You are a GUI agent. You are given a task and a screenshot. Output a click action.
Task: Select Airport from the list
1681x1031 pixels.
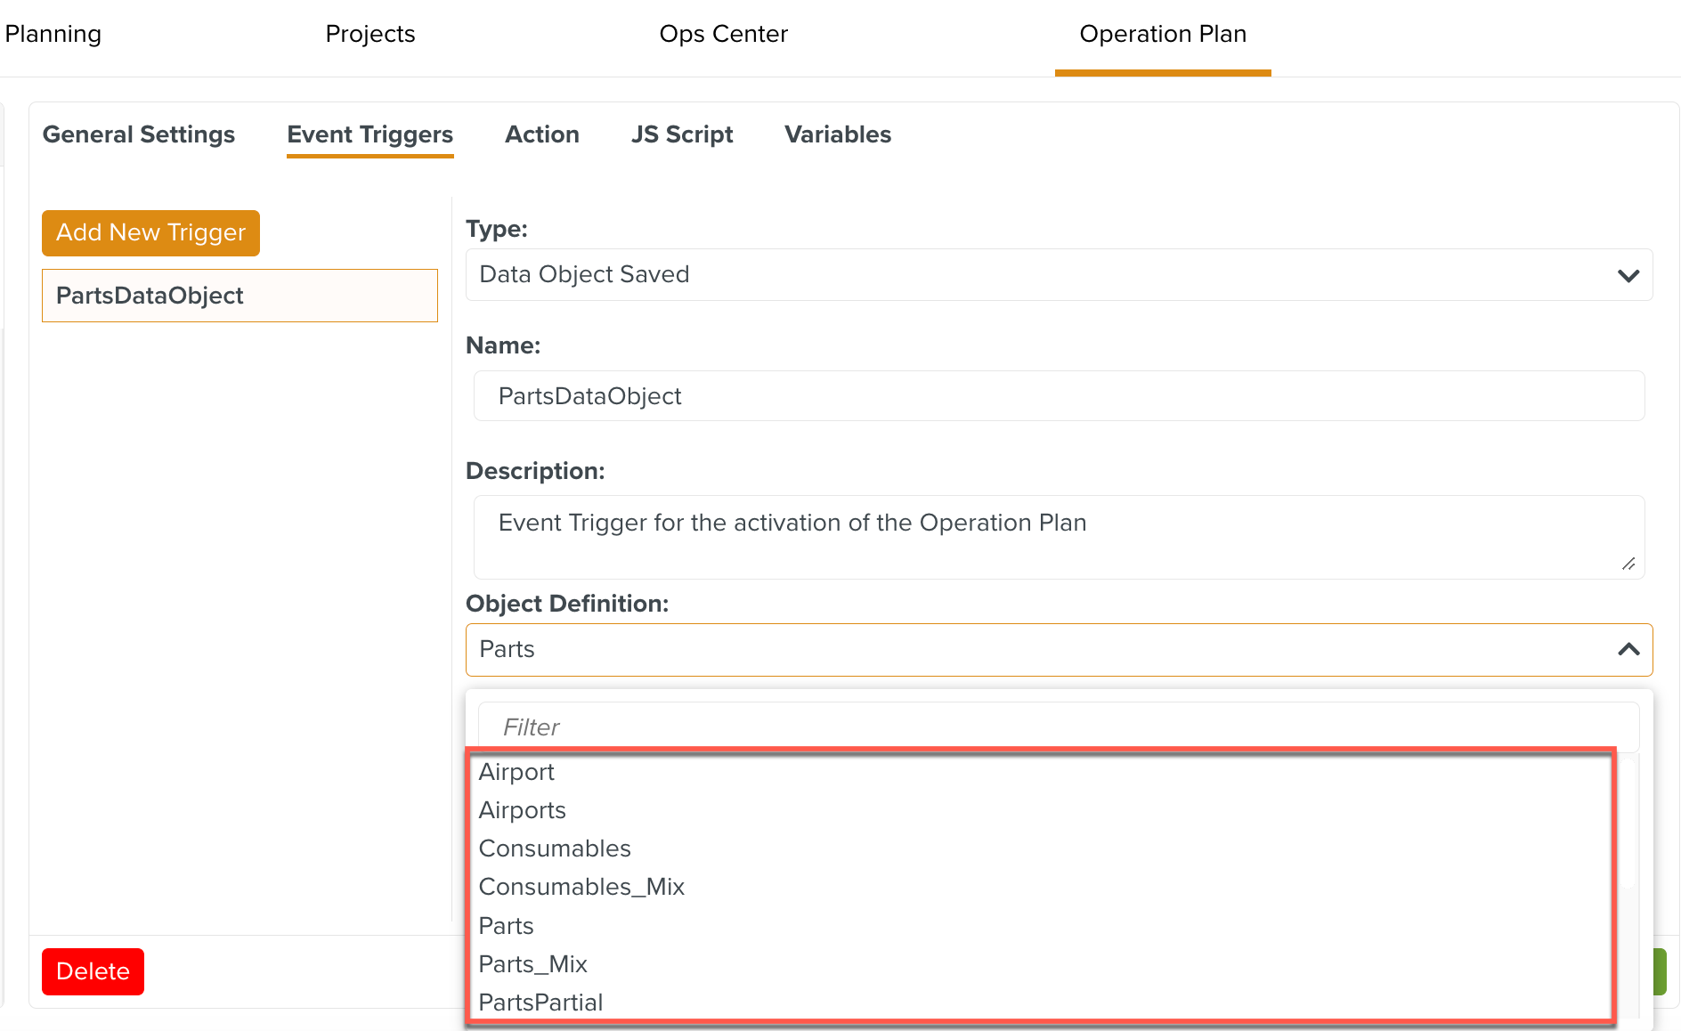point(516,772)
